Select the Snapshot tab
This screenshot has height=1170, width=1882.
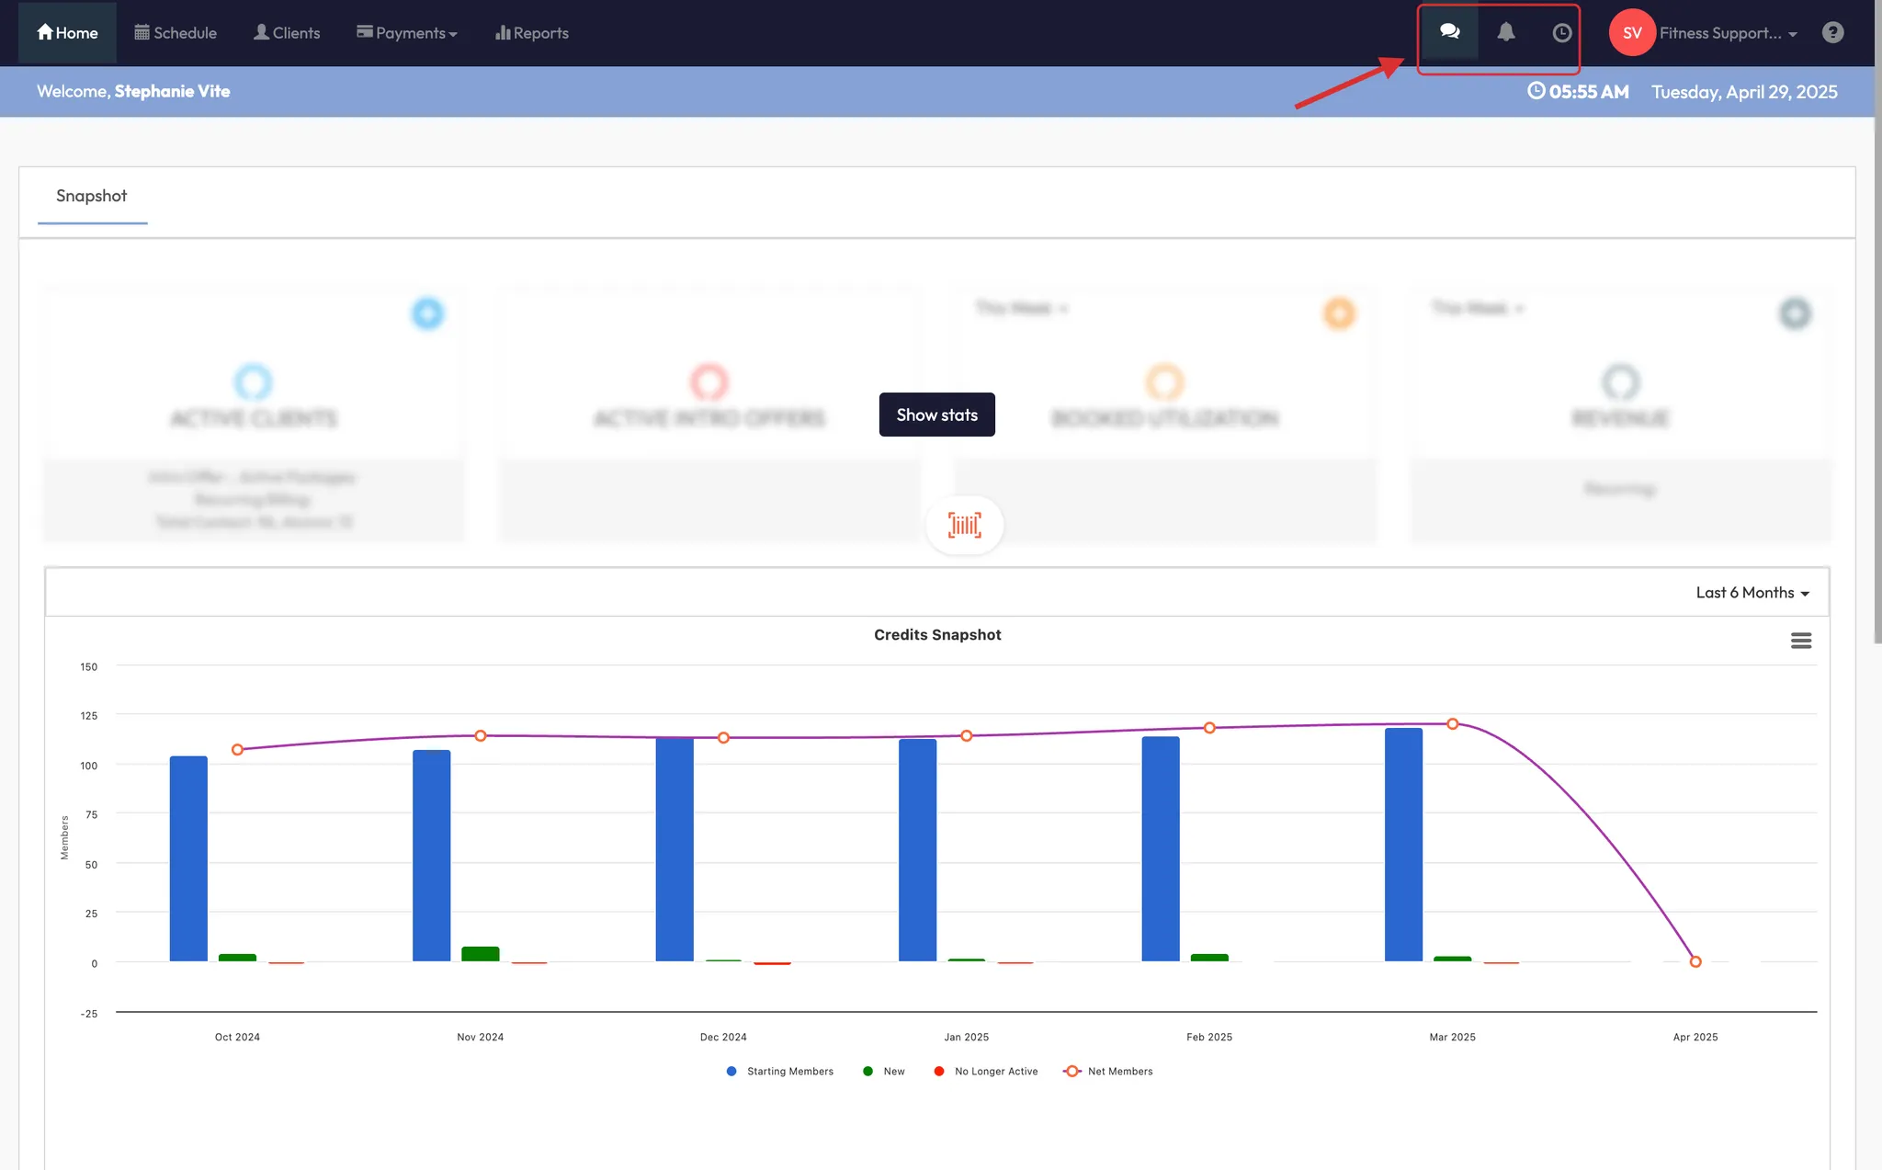[x=91, y=196]
